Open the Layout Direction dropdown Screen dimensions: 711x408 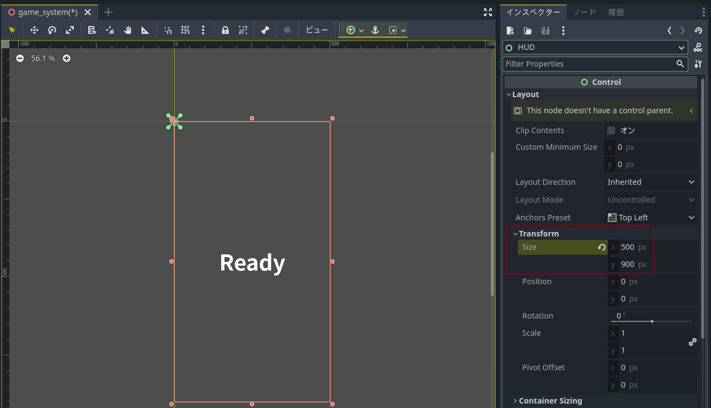point(651,182)
